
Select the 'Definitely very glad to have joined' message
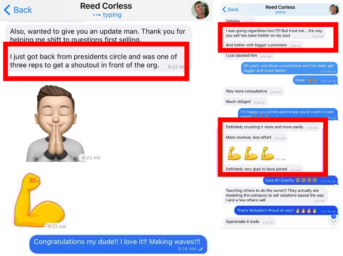tap(263, 169)
